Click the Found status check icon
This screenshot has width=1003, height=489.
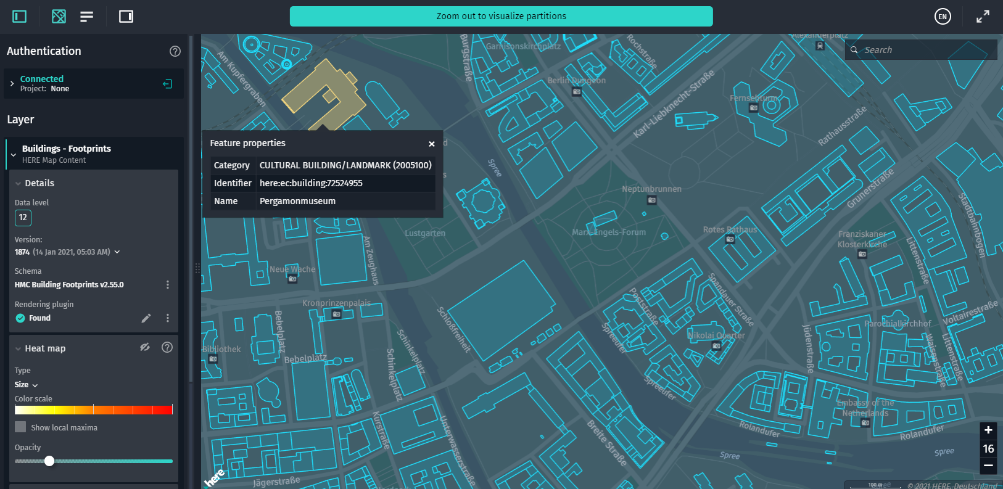coord(20,318)
